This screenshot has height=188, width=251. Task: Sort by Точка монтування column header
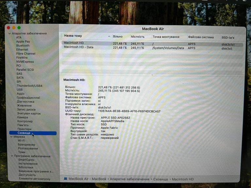pyautogui.click(x=166, y=37)
